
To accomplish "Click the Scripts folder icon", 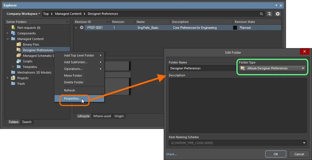I will pos(19,61).
